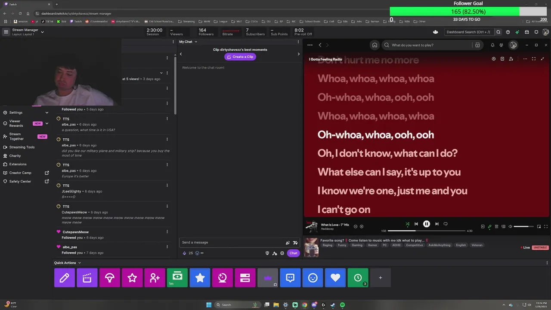Click the blue smiley emote quick action
This screenshot has width=551, height=310.
(313, 278)
